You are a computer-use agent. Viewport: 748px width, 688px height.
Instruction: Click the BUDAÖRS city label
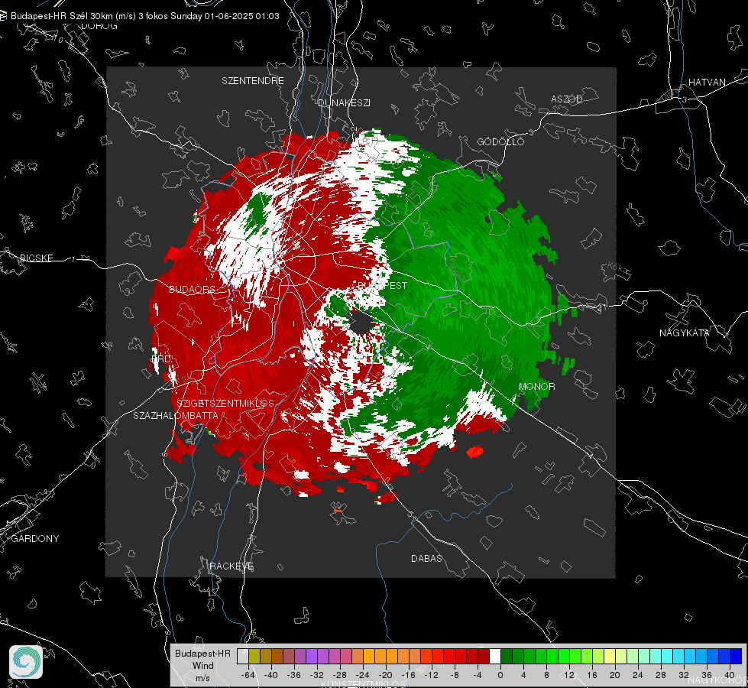[192, 290]
